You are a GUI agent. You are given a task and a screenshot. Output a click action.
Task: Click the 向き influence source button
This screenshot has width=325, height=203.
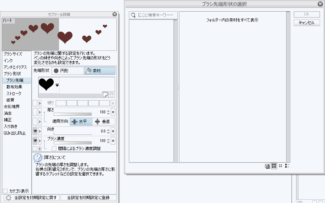[113, 131]
